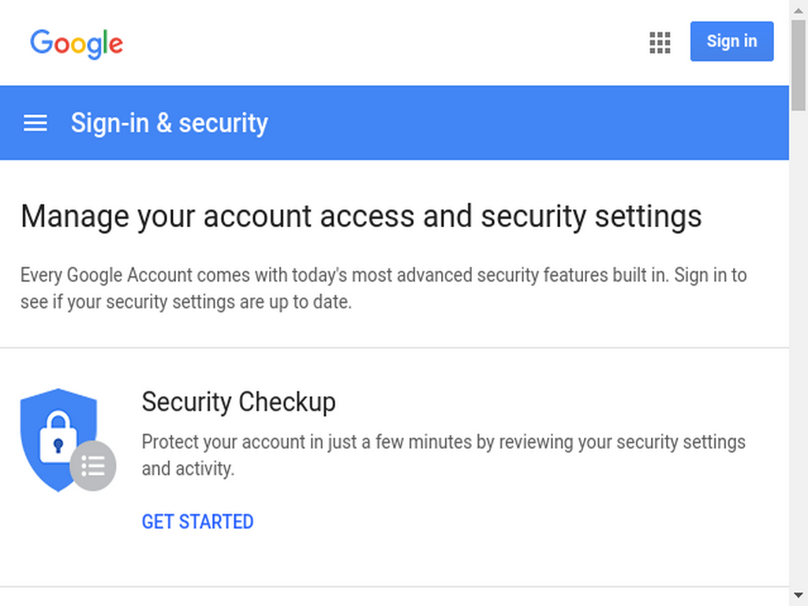Click empty blue area of security banner

coord(526,123)
